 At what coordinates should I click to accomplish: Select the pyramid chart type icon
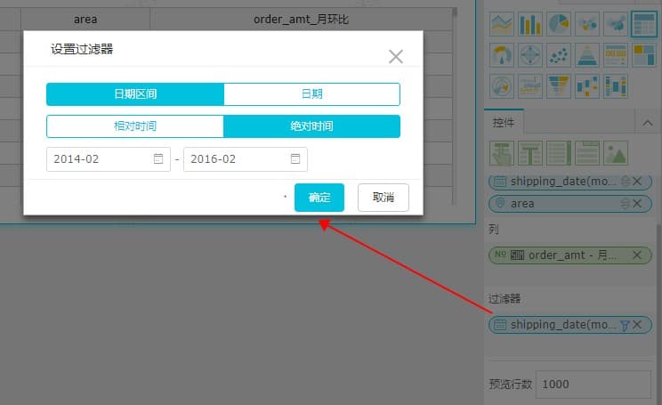pyautogui.click(x=587, y=55)
